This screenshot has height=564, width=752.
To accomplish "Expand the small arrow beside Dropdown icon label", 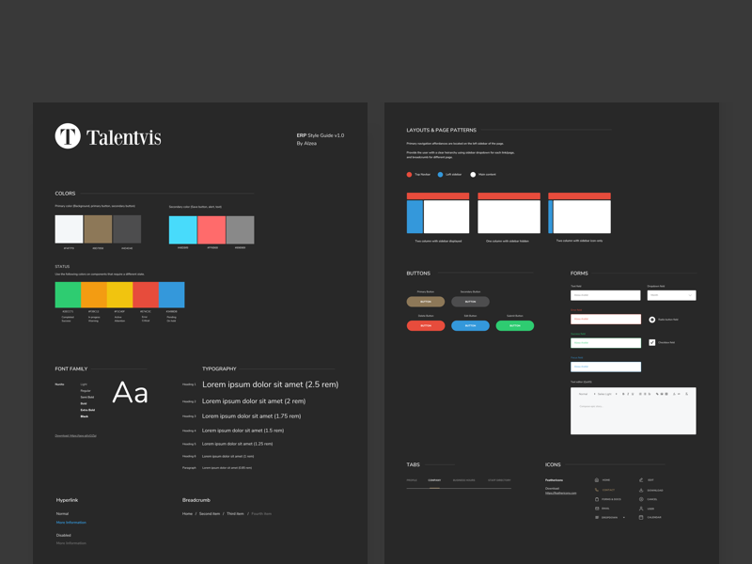I will pos(624,518).
